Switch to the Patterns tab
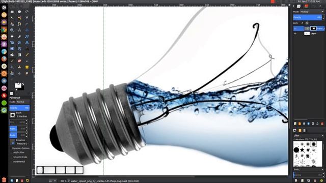Screen dimensions: 326x183 300,130
